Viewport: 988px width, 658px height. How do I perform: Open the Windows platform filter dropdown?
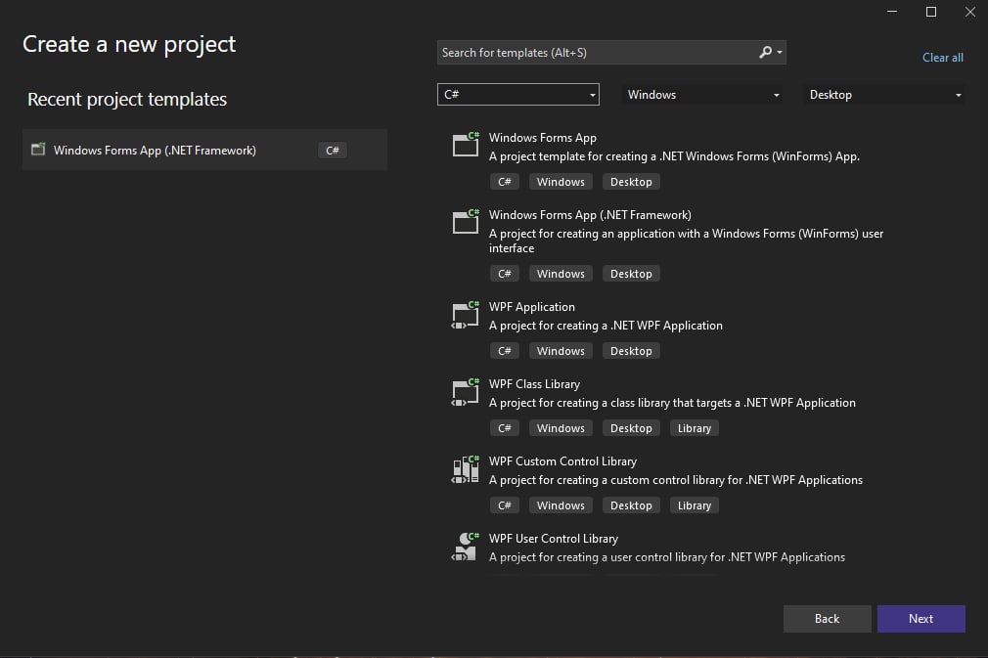click(x=702, y=95)
